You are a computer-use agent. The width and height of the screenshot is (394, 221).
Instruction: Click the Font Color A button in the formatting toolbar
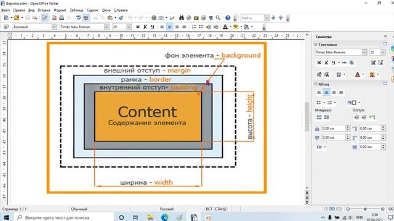coord(225,27)
